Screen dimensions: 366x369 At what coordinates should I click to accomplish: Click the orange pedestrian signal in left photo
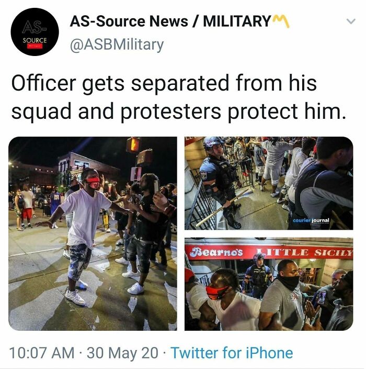point(133,145)
